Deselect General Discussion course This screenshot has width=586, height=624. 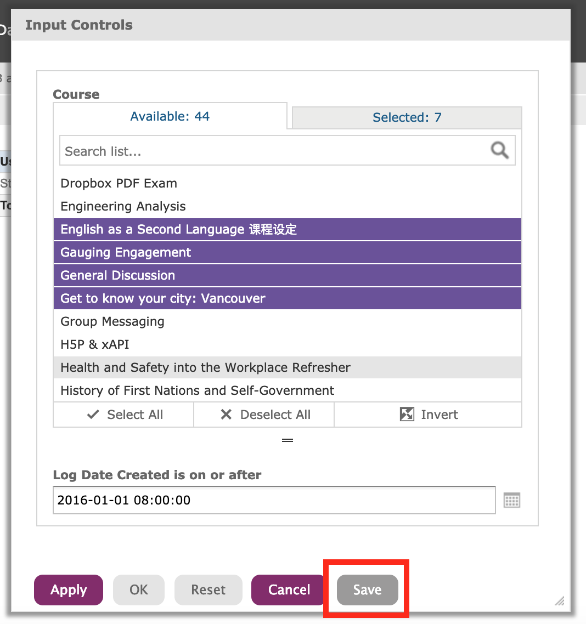(x=288, y=275)
